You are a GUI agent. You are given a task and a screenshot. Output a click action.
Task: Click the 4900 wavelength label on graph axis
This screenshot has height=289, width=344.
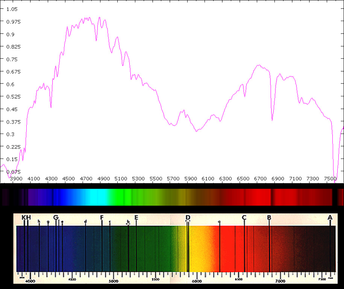[x=103, y=179]
